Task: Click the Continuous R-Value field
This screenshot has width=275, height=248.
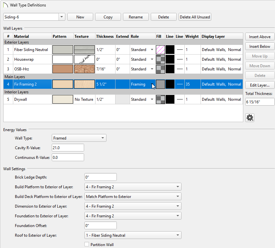Action: point(68,157)
